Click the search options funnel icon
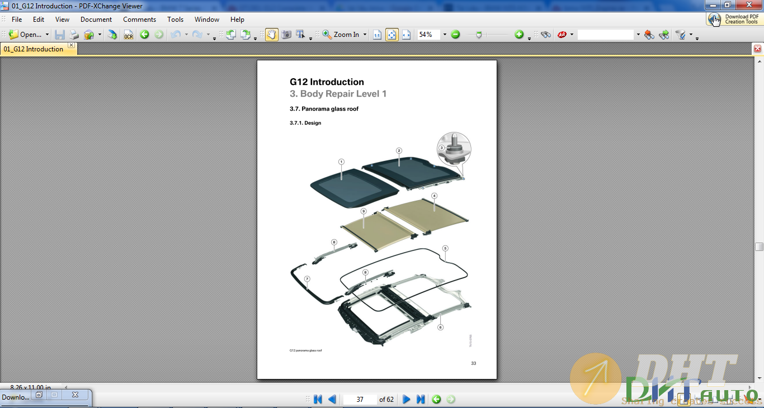Image resolution: width=764 pixels, height=408 pixels. 681,35
